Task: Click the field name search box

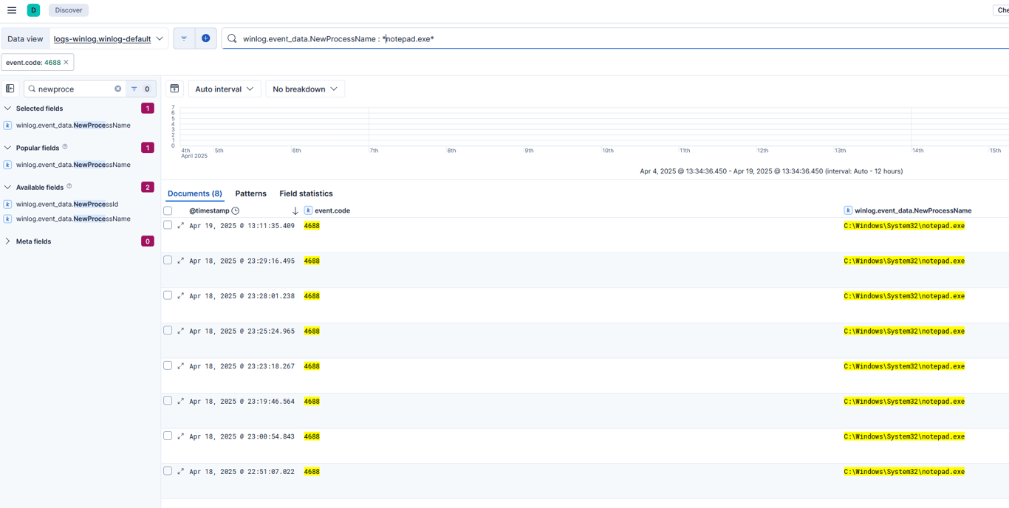Action: coord(74,89)
